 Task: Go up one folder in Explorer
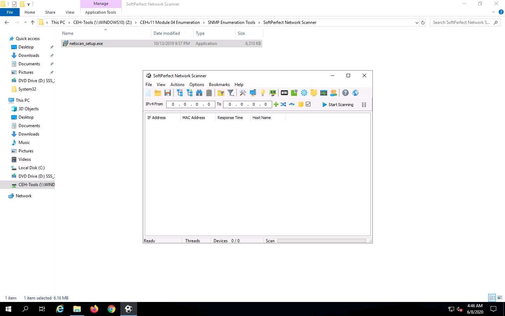33,22
